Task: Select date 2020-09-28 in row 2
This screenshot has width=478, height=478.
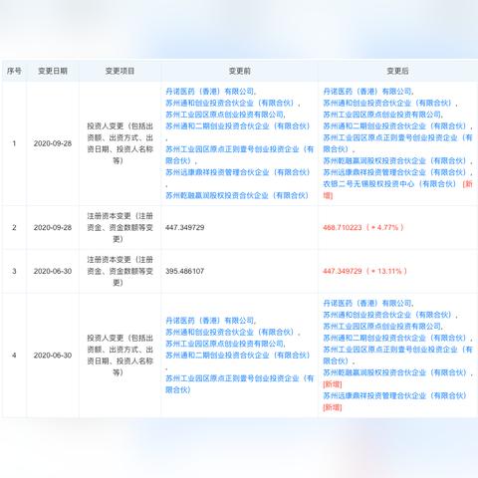Action: click(x=53, y=227)
